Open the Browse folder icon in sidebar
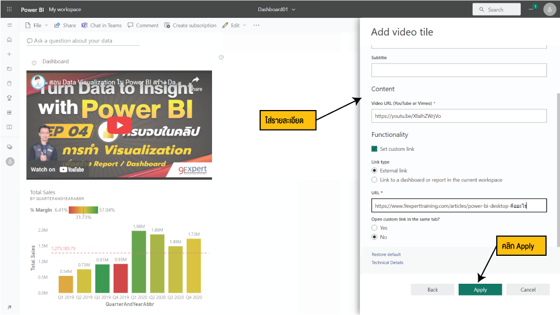 [9, 69]
